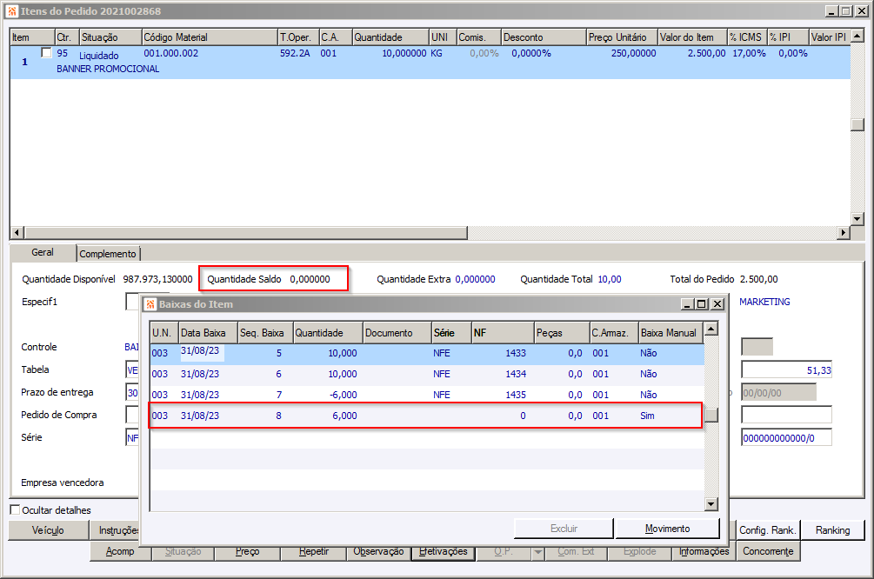874x579 pixels.
Task: Click horizontal scrollbar left arrow in items grid
Action: coord(17,232)
